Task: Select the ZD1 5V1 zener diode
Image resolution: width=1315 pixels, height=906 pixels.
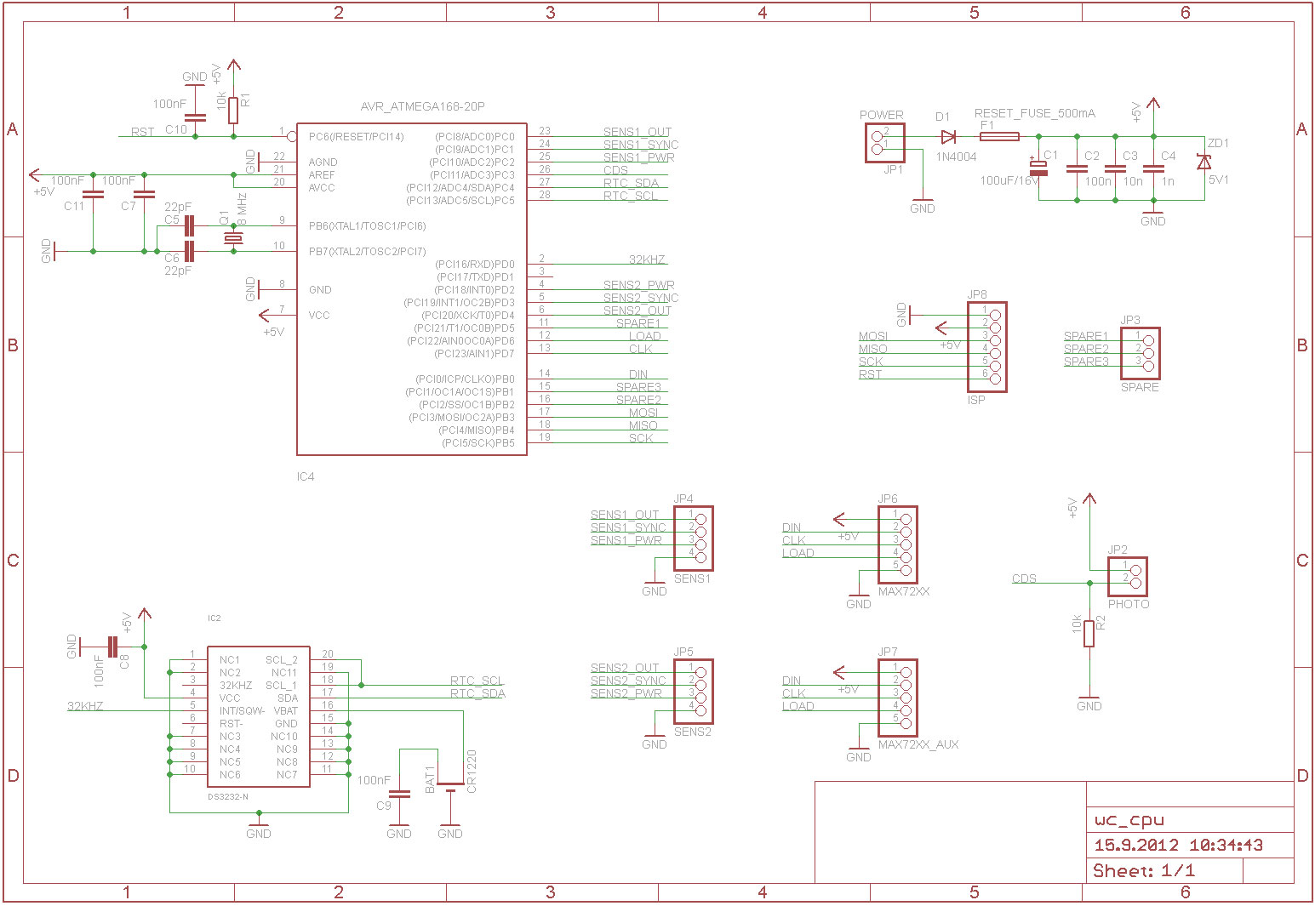Action: pos(1204,162)
